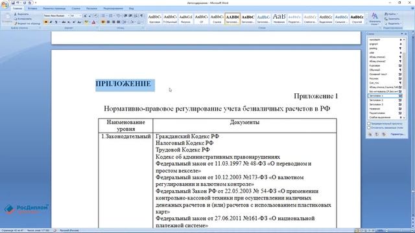Apply bulleted list
This screenshot has height=233, width=415.
pos(104,16)
